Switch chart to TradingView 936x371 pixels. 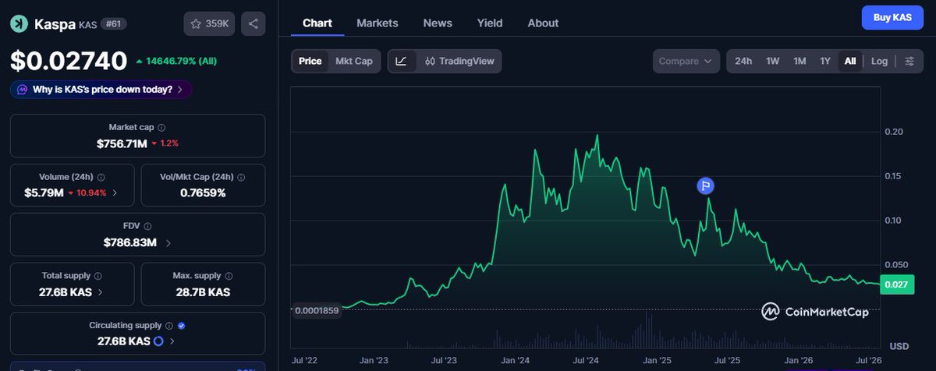tap(459, 61)
